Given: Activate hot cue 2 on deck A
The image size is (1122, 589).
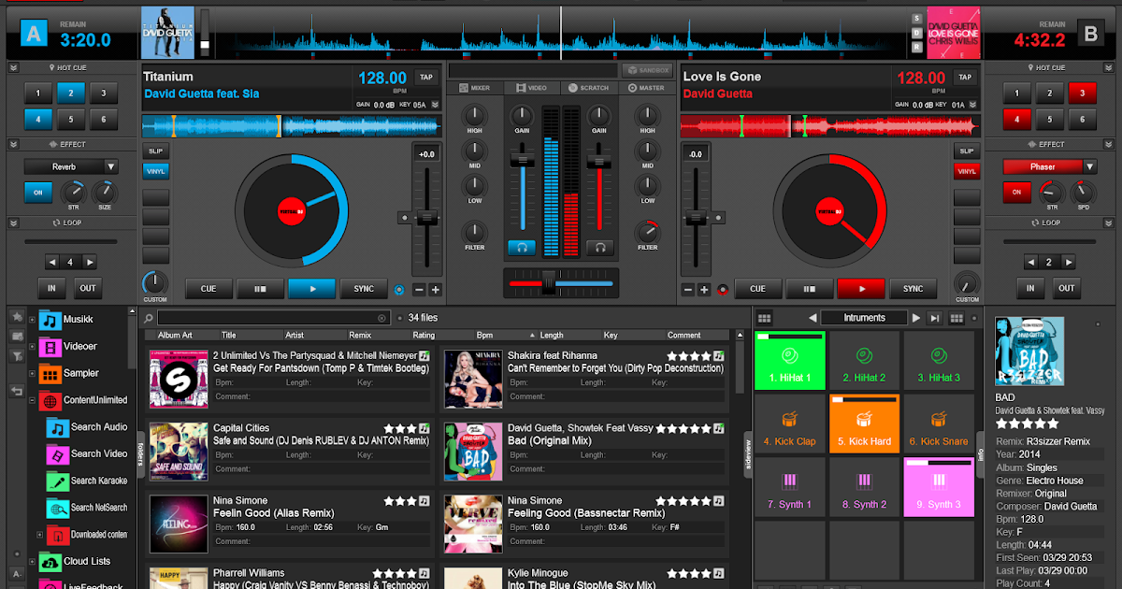Looking at the screenshot, I should pyautogui.click(x=70, y=93).
